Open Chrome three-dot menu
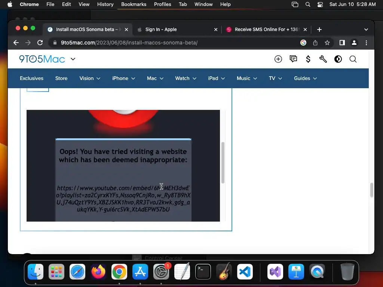 click(366, 43)
